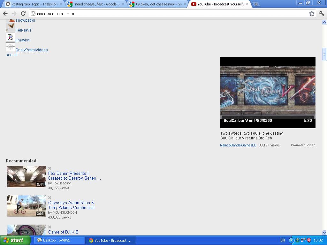327x245 pixels.
Task: Click the 'by FoxHeadInc' uploader text
Action: (59, 183)
